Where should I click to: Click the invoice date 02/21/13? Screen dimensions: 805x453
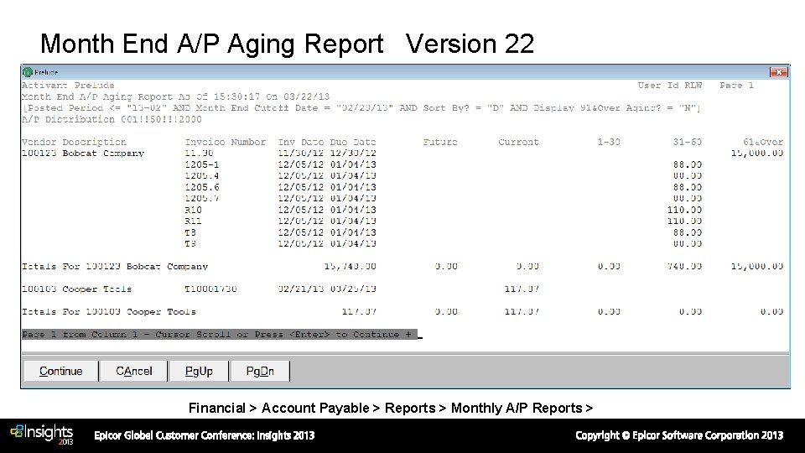pos(301,289)
